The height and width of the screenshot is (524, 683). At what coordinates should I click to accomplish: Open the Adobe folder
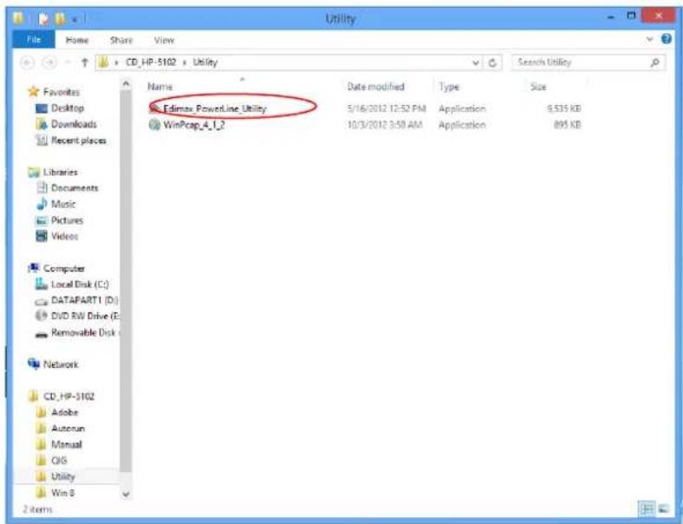pos(65,412)
